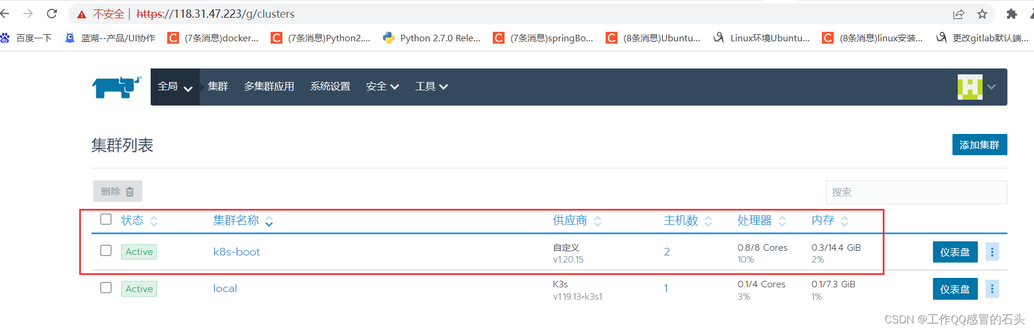The height and width of the screenshot is (331, 1034).
Task: Expand the 全局 global scope dropdown
Action: click(x=175, y=87)
